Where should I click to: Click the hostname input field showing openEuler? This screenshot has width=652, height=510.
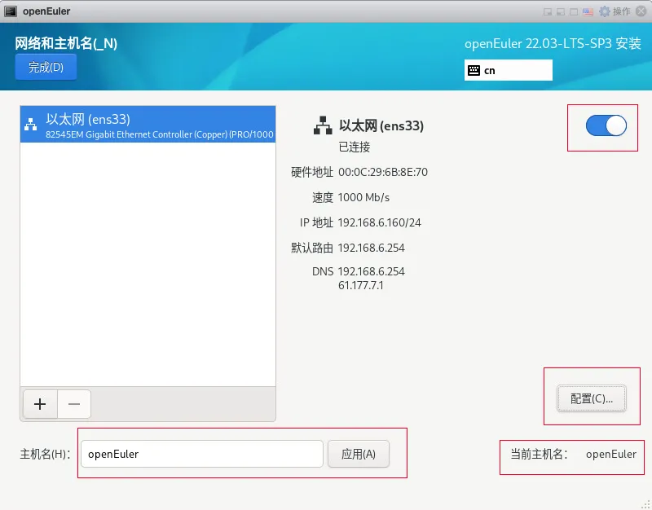tap(201, 455)
